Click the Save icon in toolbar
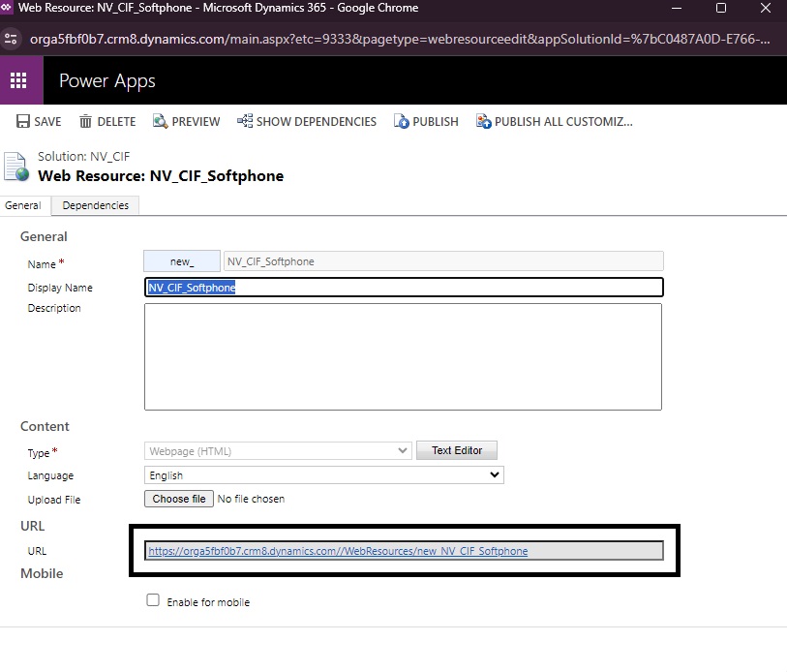 point(23,122)
